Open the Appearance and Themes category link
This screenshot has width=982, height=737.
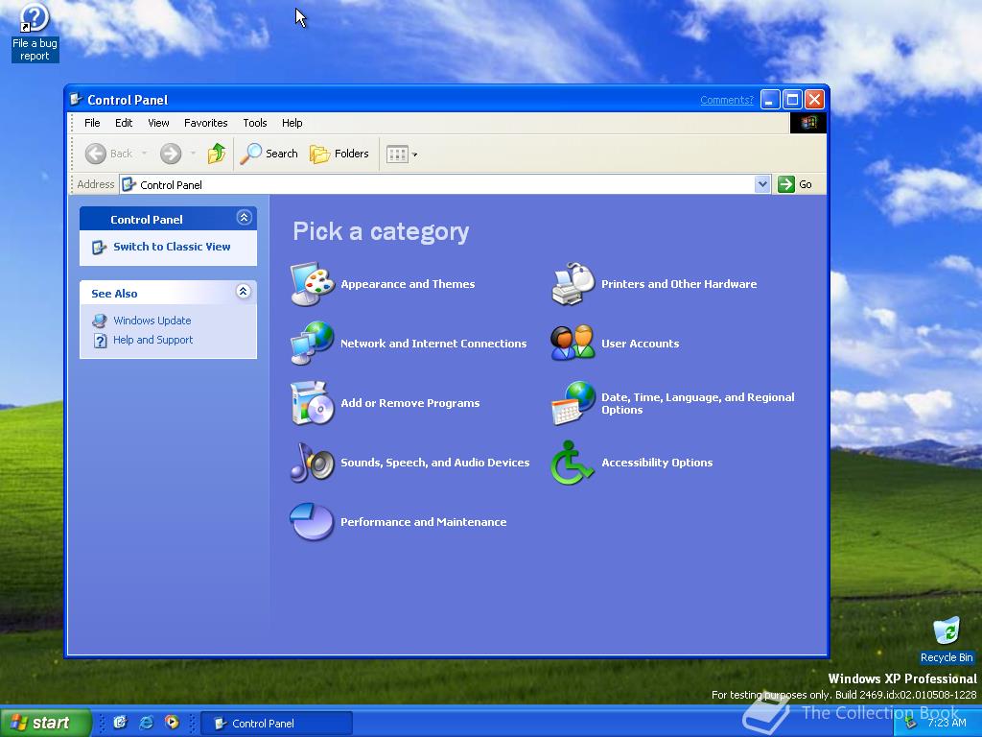pyautogui.click(x=408, y=284)
